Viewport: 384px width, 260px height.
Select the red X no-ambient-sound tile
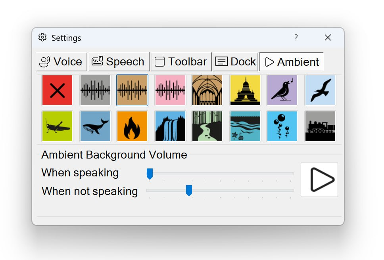(57, 90)
